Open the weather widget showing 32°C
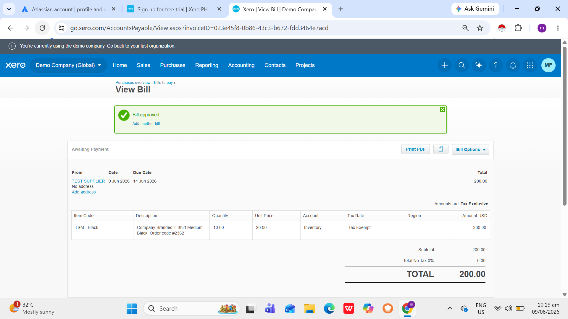This screenshot has height=319, width=568. pos(32,308)
